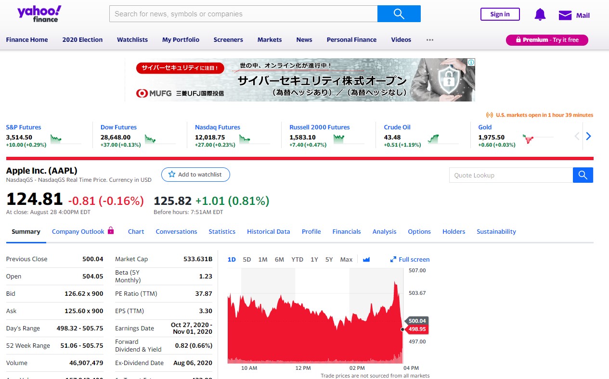This screenshot has width=609, height=379.
Task: Click the Earnings Date value
Action: 192,328
